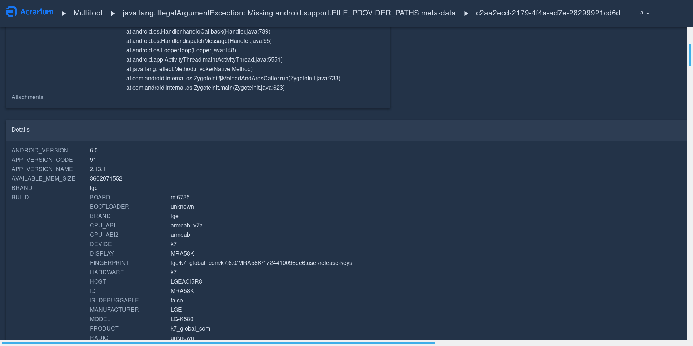The image size is (693, 346).
Task: Click the HARDWARE label
Action: click(x=107, y=272)
